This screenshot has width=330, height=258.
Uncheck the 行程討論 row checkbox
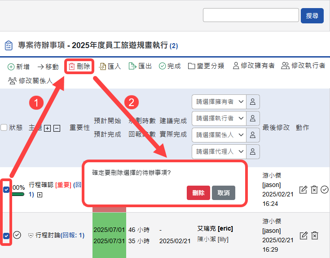click(x=6, y=236)
